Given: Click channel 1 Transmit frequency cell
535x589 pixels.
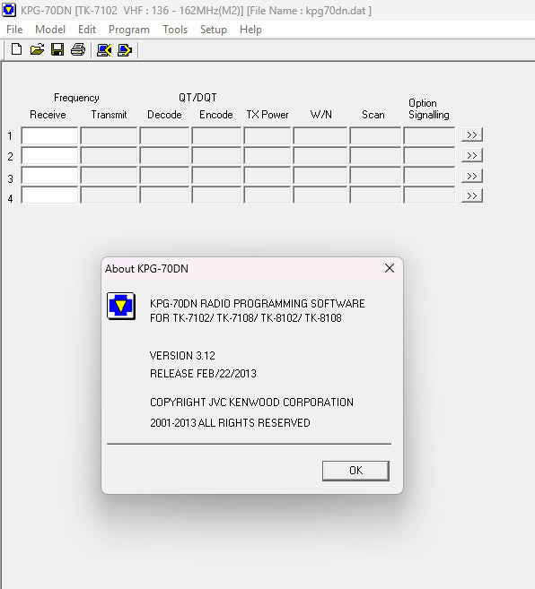Looking at the screenshot, I should tap(109, 135).
